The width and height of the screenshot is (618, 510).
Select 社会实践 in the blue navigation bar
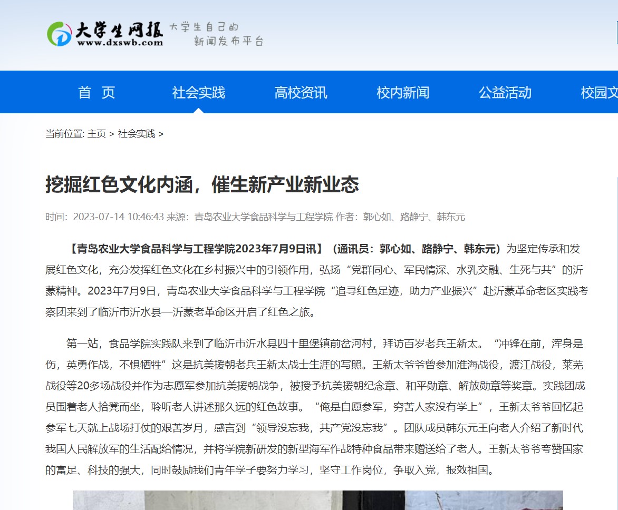[x=199, y=93]
